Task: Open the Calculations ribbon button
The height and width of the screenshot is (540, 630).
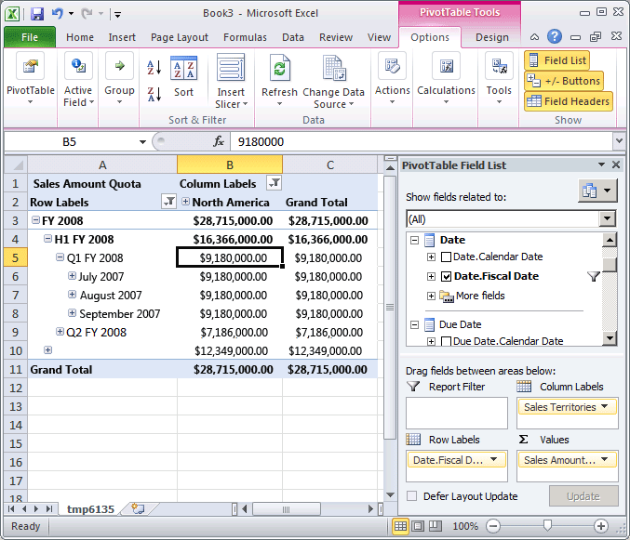Action: coord(446,75)
